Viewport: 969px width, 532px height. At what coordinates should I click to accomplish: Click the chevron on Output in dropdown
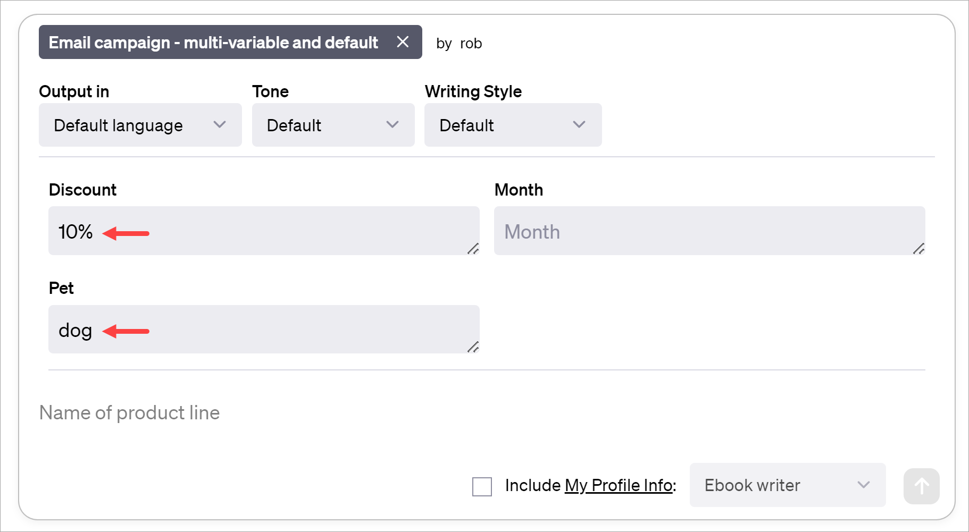click(x=220, y=125)
